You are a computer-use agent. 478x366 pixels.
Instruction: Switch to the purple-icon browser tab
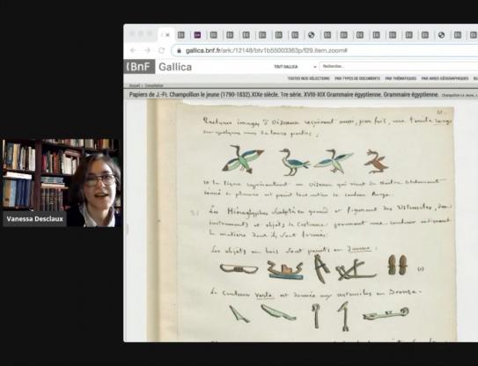pyautogui.click(x=197, y=35)
